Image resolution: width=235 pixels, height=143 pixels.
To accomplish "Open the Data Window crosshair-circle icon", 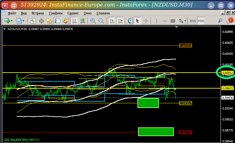I will click(x=41, y=21).
